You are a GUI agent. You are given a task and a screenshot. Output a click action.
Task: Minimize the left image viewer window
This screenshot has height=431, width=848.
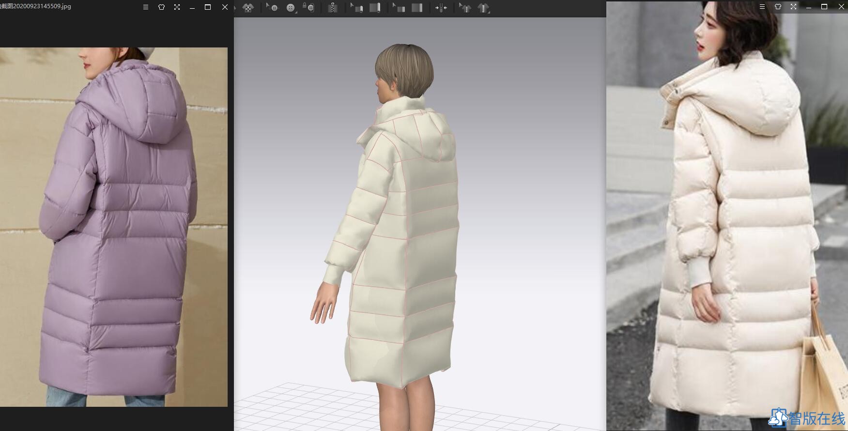(x=192, y=7)
